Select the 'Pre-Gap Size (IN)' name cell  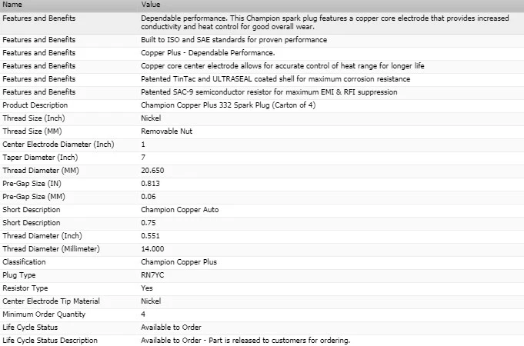coord(32,183)
